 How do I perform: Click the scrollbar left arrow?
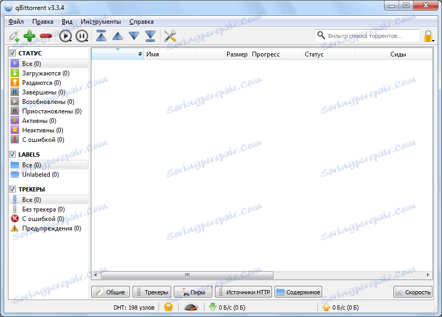pyautogui.click(x=96, y=275)
